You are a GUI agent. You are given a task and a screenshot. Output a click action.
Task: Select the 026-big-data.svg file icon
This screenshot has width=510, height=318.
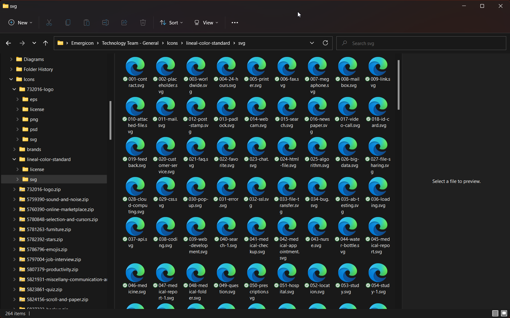pyautogui.click(x=348, y=146)
